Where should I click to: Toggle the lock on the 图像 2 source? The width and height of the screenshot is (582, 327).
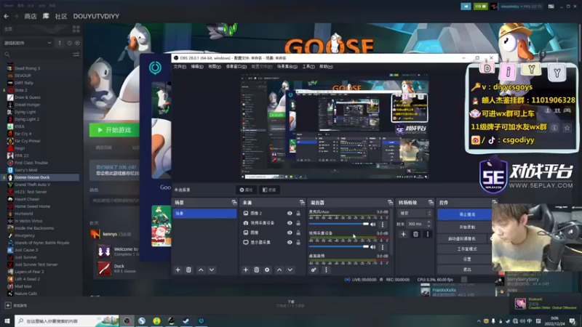tap(298, 213)
